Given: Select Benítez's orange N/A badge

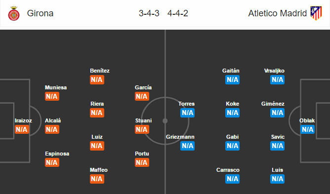Looking at the screenshot, I should 97,80.
